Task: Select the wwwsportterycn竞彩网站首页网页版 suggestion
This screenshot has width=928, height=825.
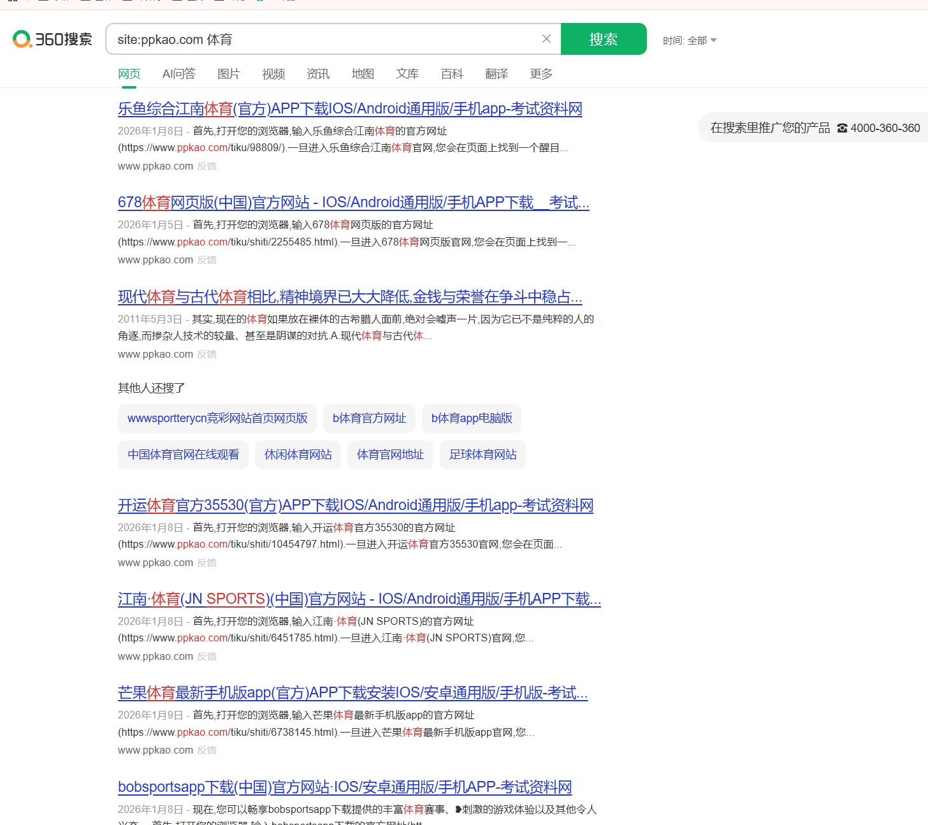Action: point(217,418)
